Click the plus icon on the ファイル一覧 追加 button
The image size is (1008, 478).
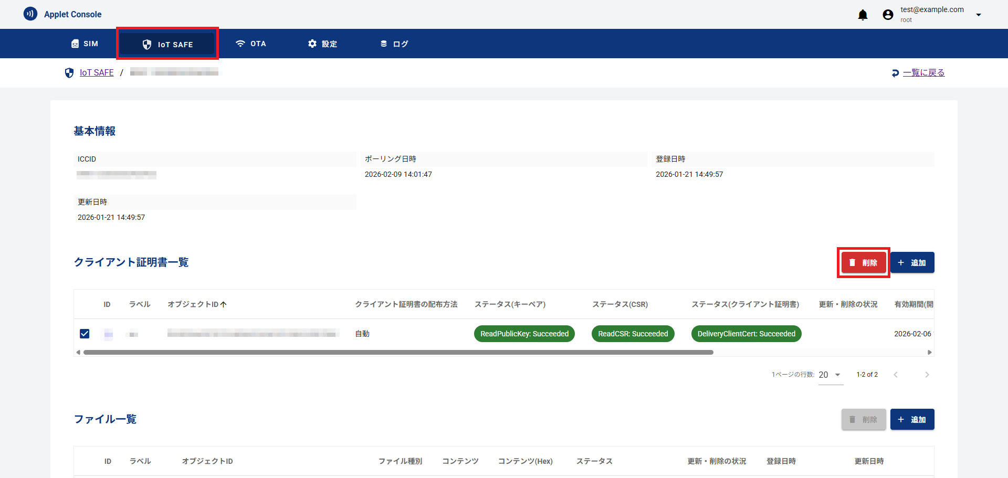click(901, 419)
